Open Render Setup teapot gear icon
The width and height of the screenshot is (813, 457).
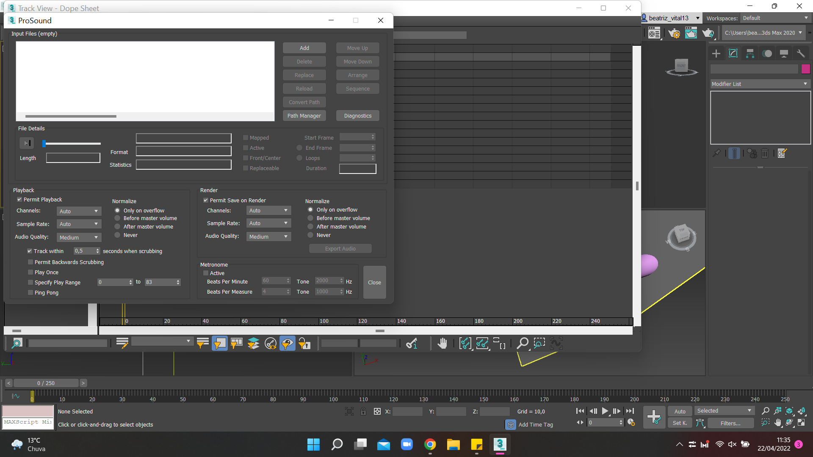coord(674,33)
